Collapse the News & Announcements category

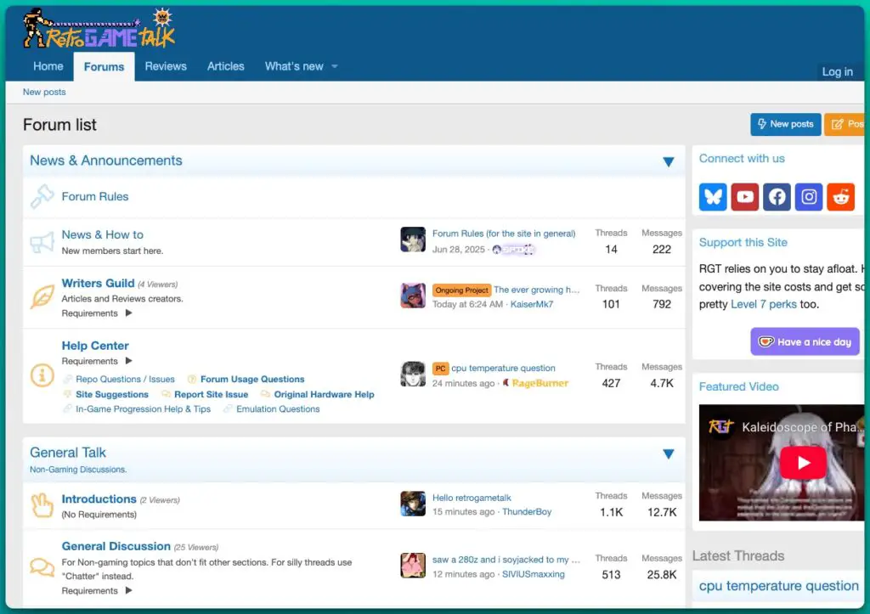[x=668, y=161]
